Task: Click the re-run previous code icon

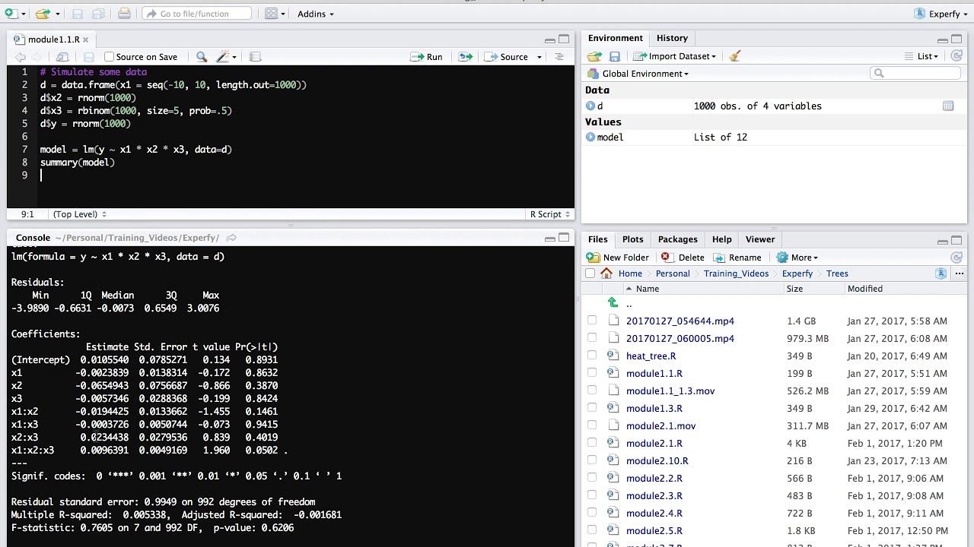Action: pyautogui.click(x=466, y=57)
